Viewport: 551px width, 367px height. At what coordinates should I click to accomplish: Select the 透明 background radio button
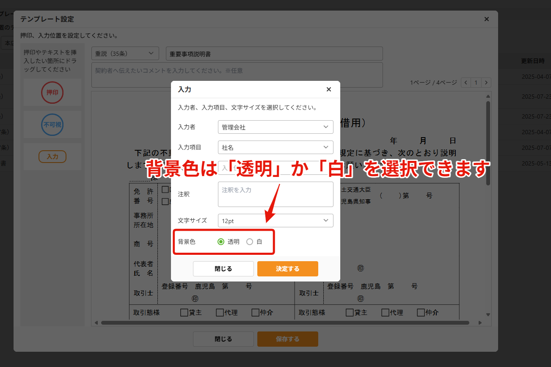220,242
